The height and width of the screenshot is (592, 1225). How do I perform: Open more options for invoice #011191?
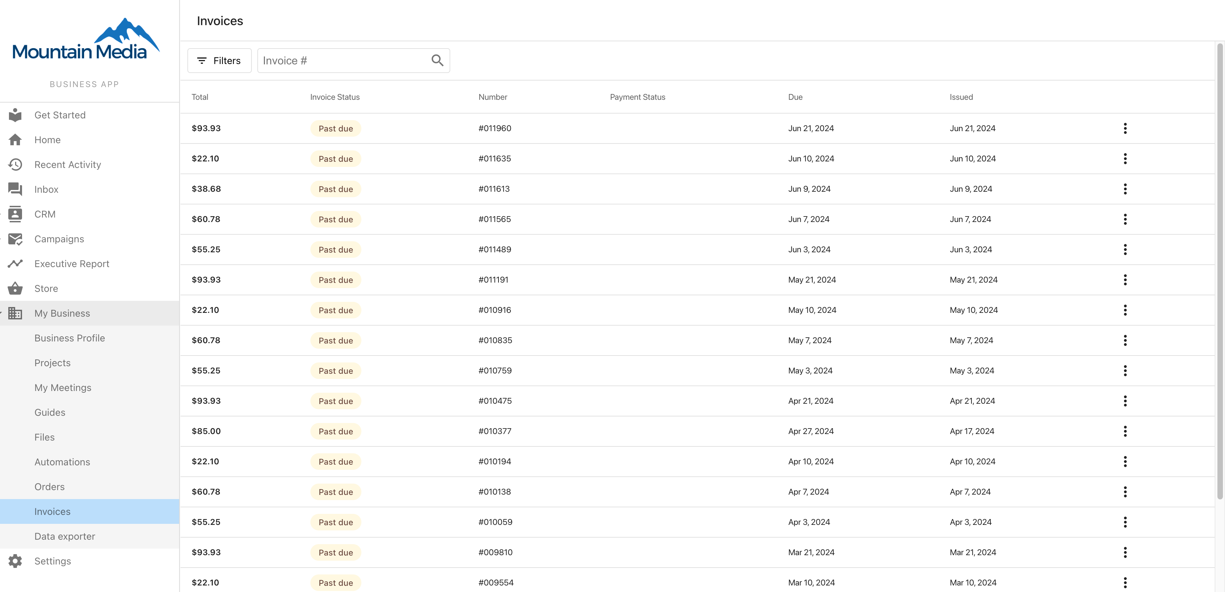click(1125, 280)
